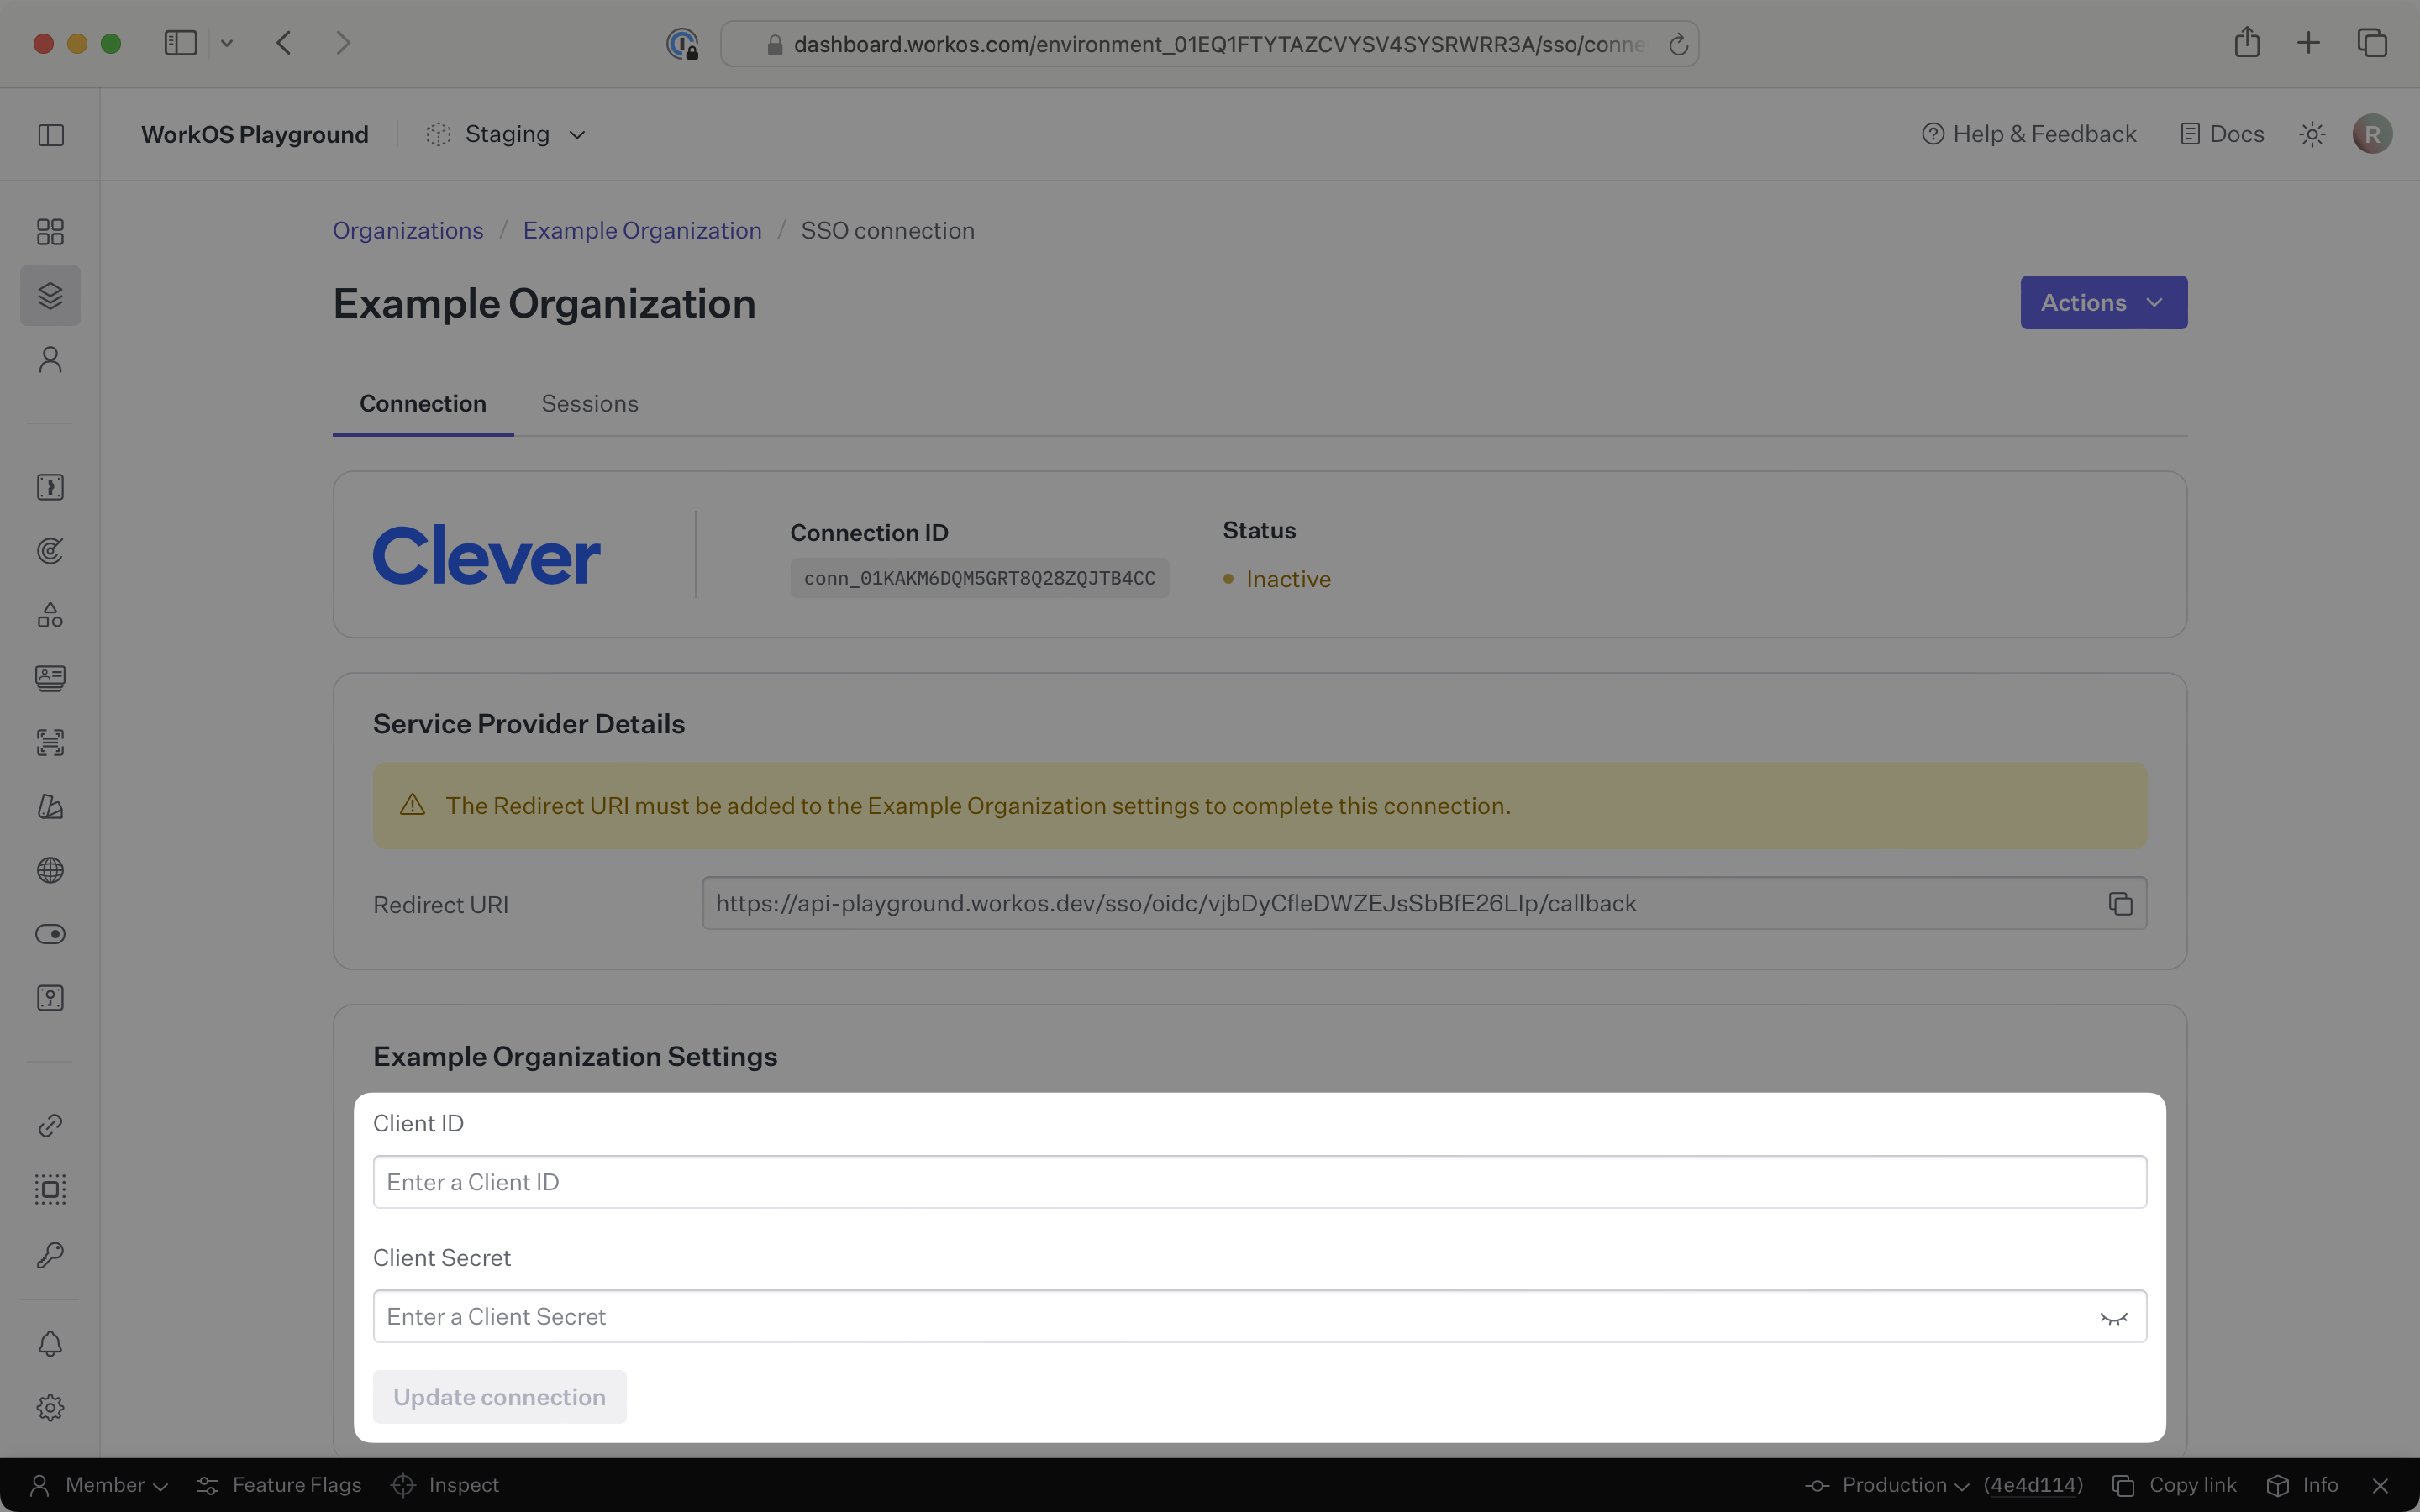
Task: Select the feature toggle icon in sidebar
Action: tap(49, 933)
